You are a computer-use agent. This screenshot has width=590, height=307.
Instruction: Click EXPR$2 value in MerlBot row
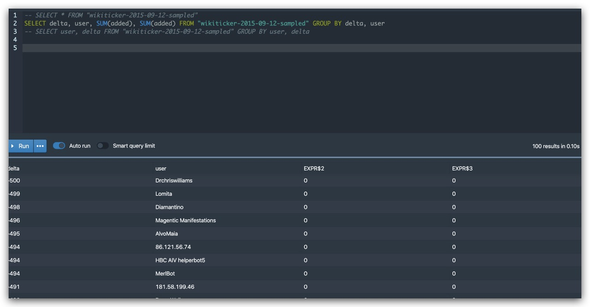pos(306,274)
